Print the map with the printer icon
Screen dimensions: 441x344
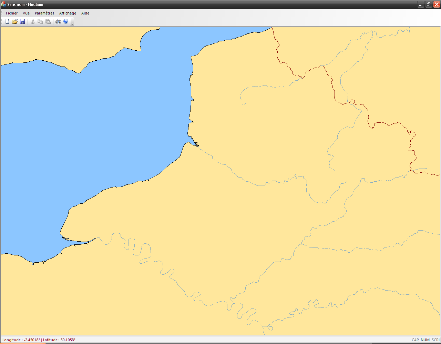tap(58, 22)
